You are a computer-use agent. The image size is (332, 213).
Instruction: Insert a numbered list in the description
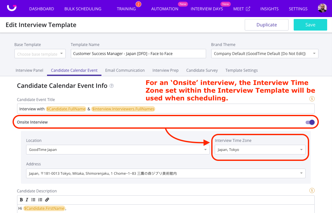(x=40, y=199)
